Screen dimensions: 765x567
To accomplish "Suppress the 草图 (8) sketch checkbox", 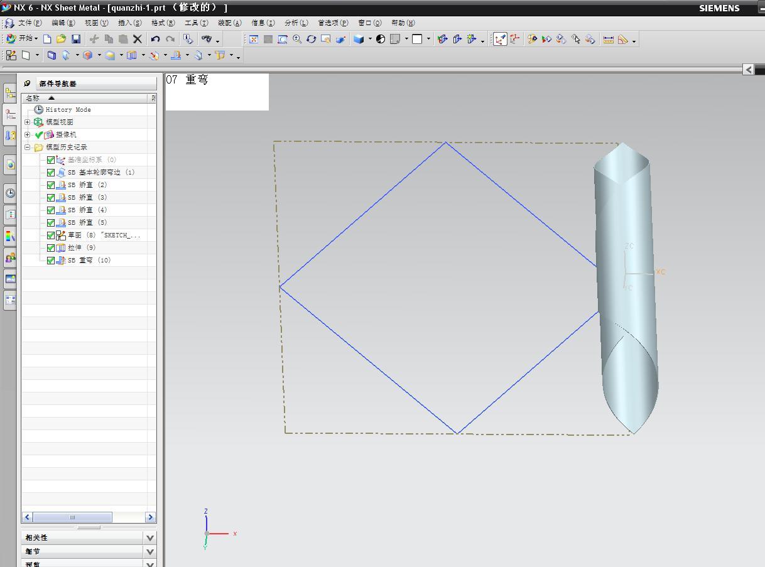I will [x=51, y=235].
